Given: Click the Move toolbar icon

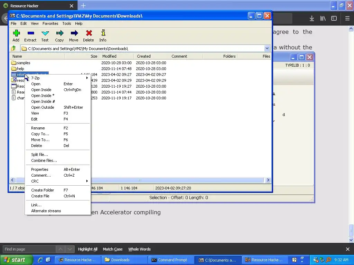Looking at the screenshot, I should tap(74, 33).
